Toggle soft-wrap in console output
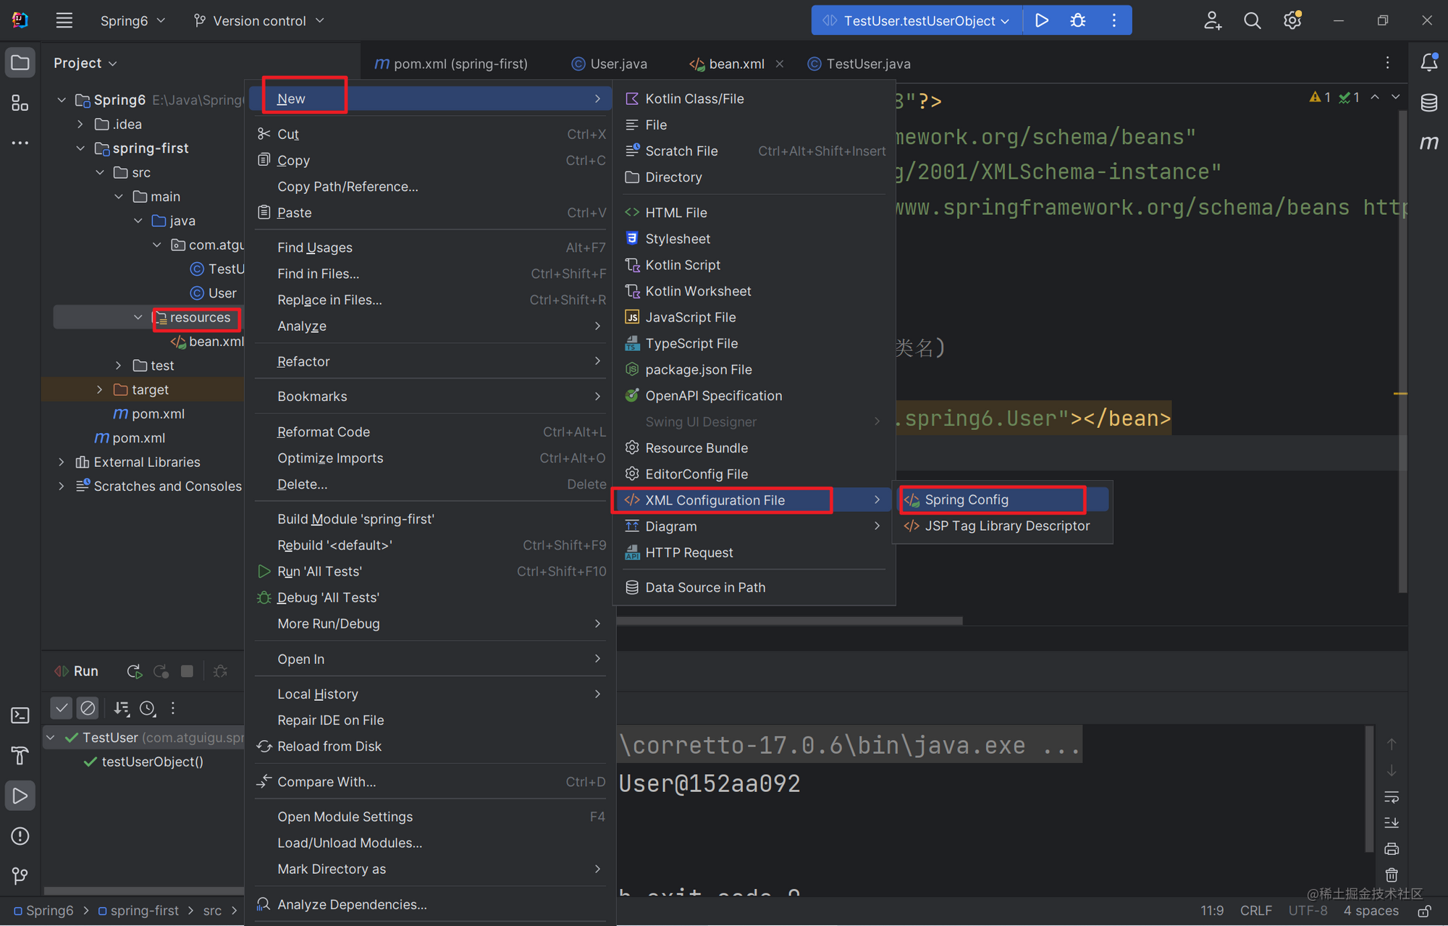Viewport: 1448px width, 926px height. [x=1392, y=797]
